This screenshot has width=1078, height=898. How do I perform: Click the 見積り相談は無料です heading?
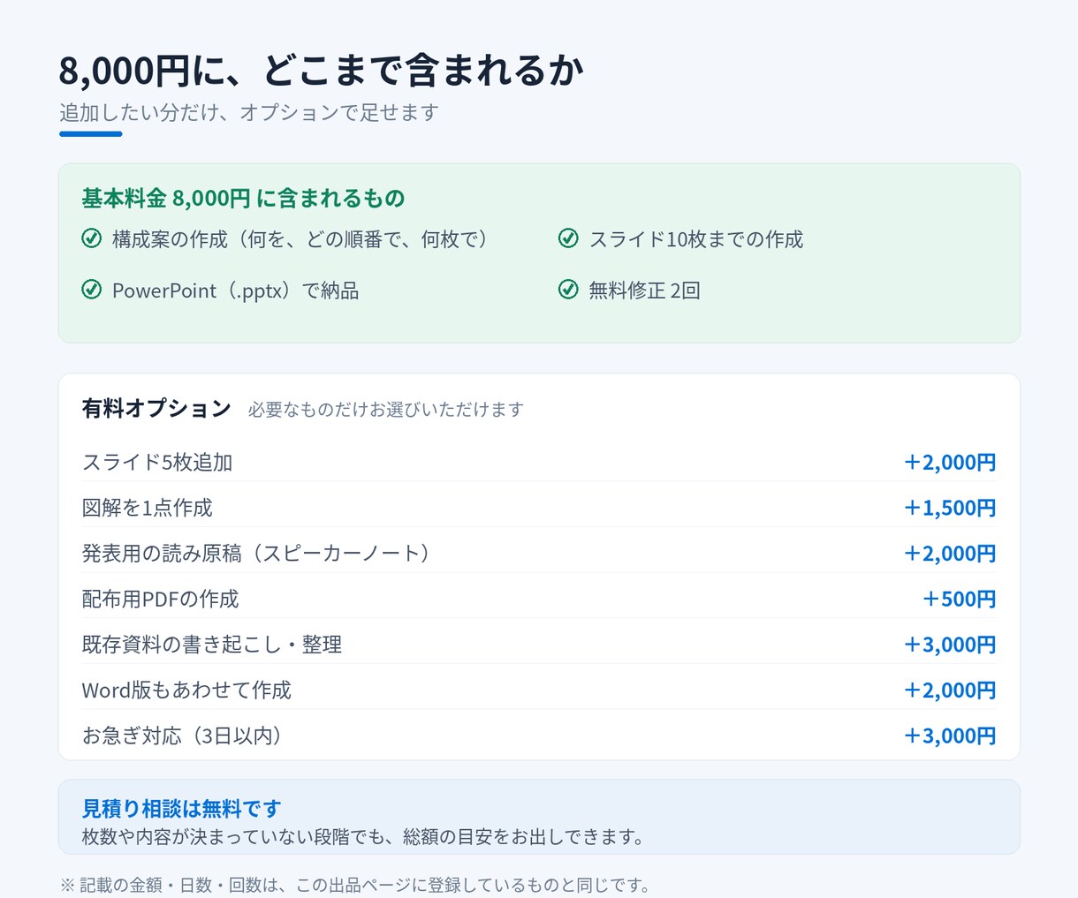click(181, 808)
